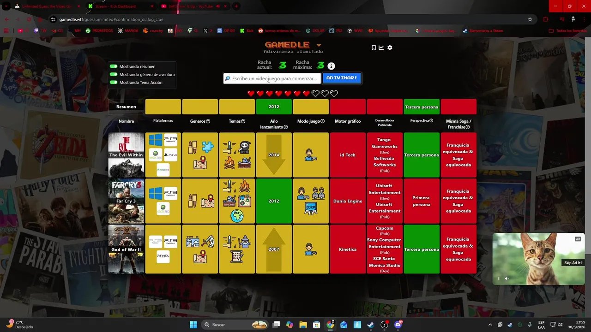Open the weather widget showing 23°C
This screenshot has width=591, height=332.
pyautogui.click(x=20, y=325)
